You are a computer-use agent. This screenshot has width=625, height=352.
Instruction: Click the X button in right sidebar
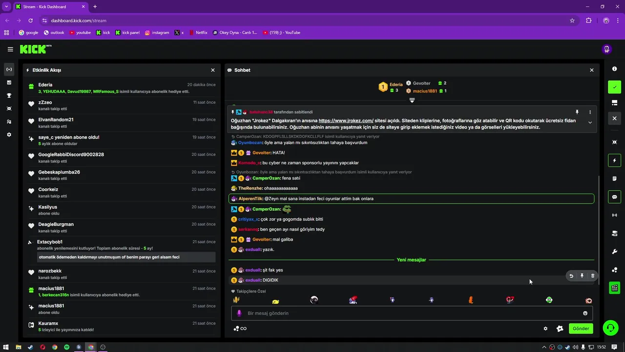(614, 118)
